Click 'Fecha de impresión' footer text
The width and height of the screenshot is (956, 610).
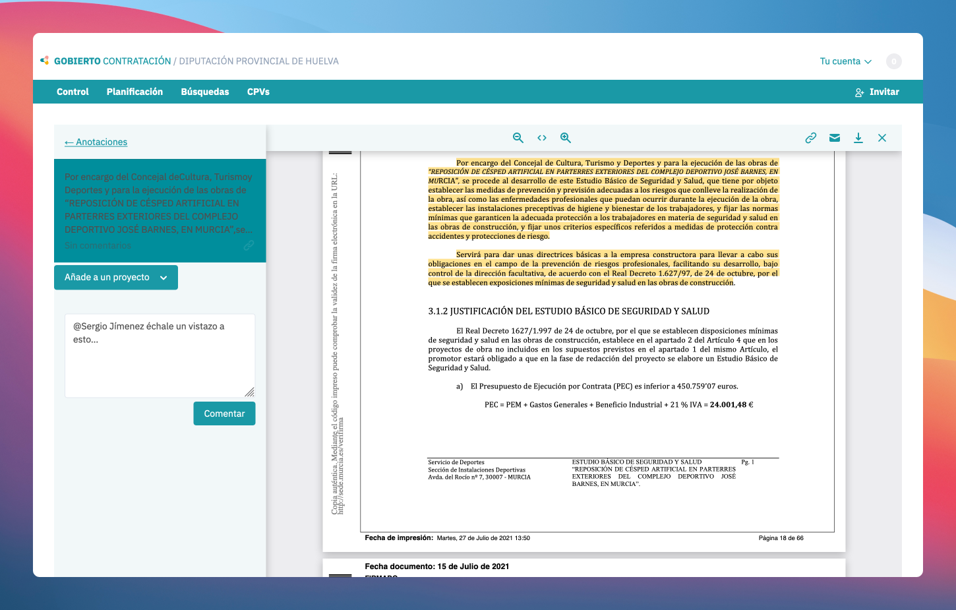tap(399, 538)
